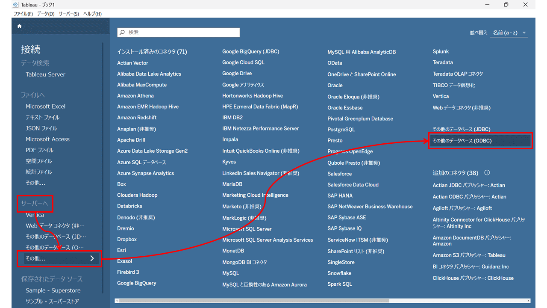The image size is (547, 308).
Task: Select the Google アナリティクス connector
Action: coord(243,85)
